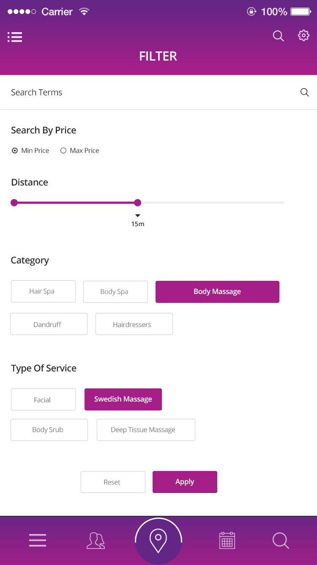Toggle Hairdressers category chip

click(x=134, y=324)
